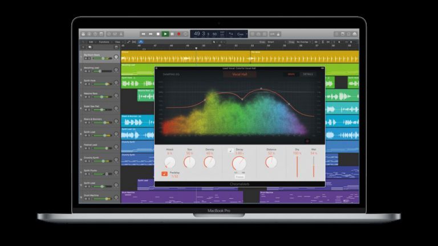This screenshot has height=246, width=438.
Task: Solo the Risers & Boomers track
Action: point(89,122)
